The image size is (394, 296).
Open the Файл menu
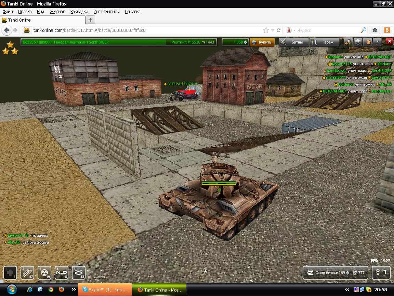8,12
